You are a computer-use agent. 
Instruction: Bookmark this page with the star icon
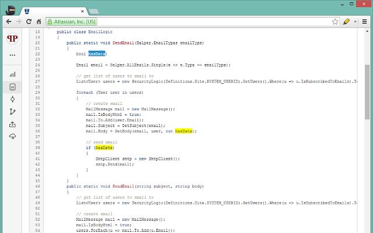coord(335,22)
